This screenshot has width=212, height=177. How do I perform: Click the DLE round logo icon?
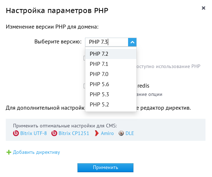(x=121, y=133)
